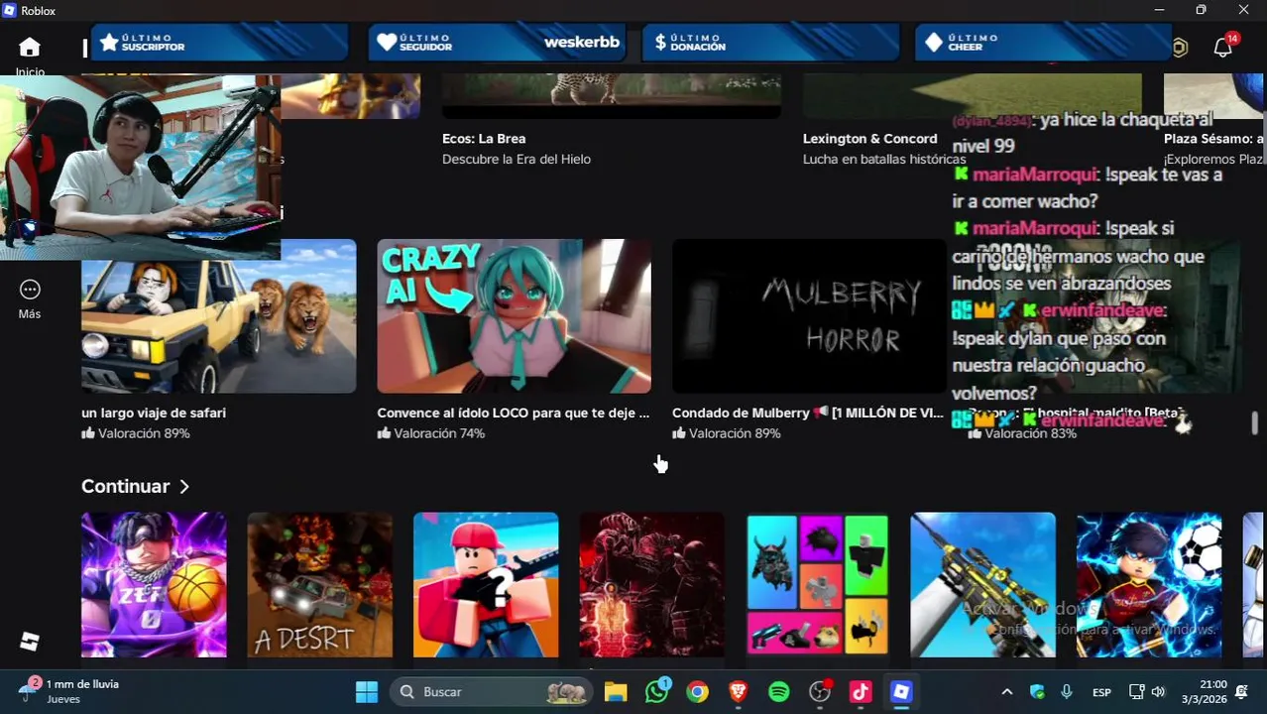Expand the Continuar section
Screen dimensions: 1267x714
point(135,486)
